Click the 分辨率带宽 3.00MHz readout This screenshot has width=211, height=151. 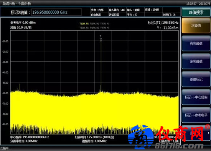(x=24, y=141)
